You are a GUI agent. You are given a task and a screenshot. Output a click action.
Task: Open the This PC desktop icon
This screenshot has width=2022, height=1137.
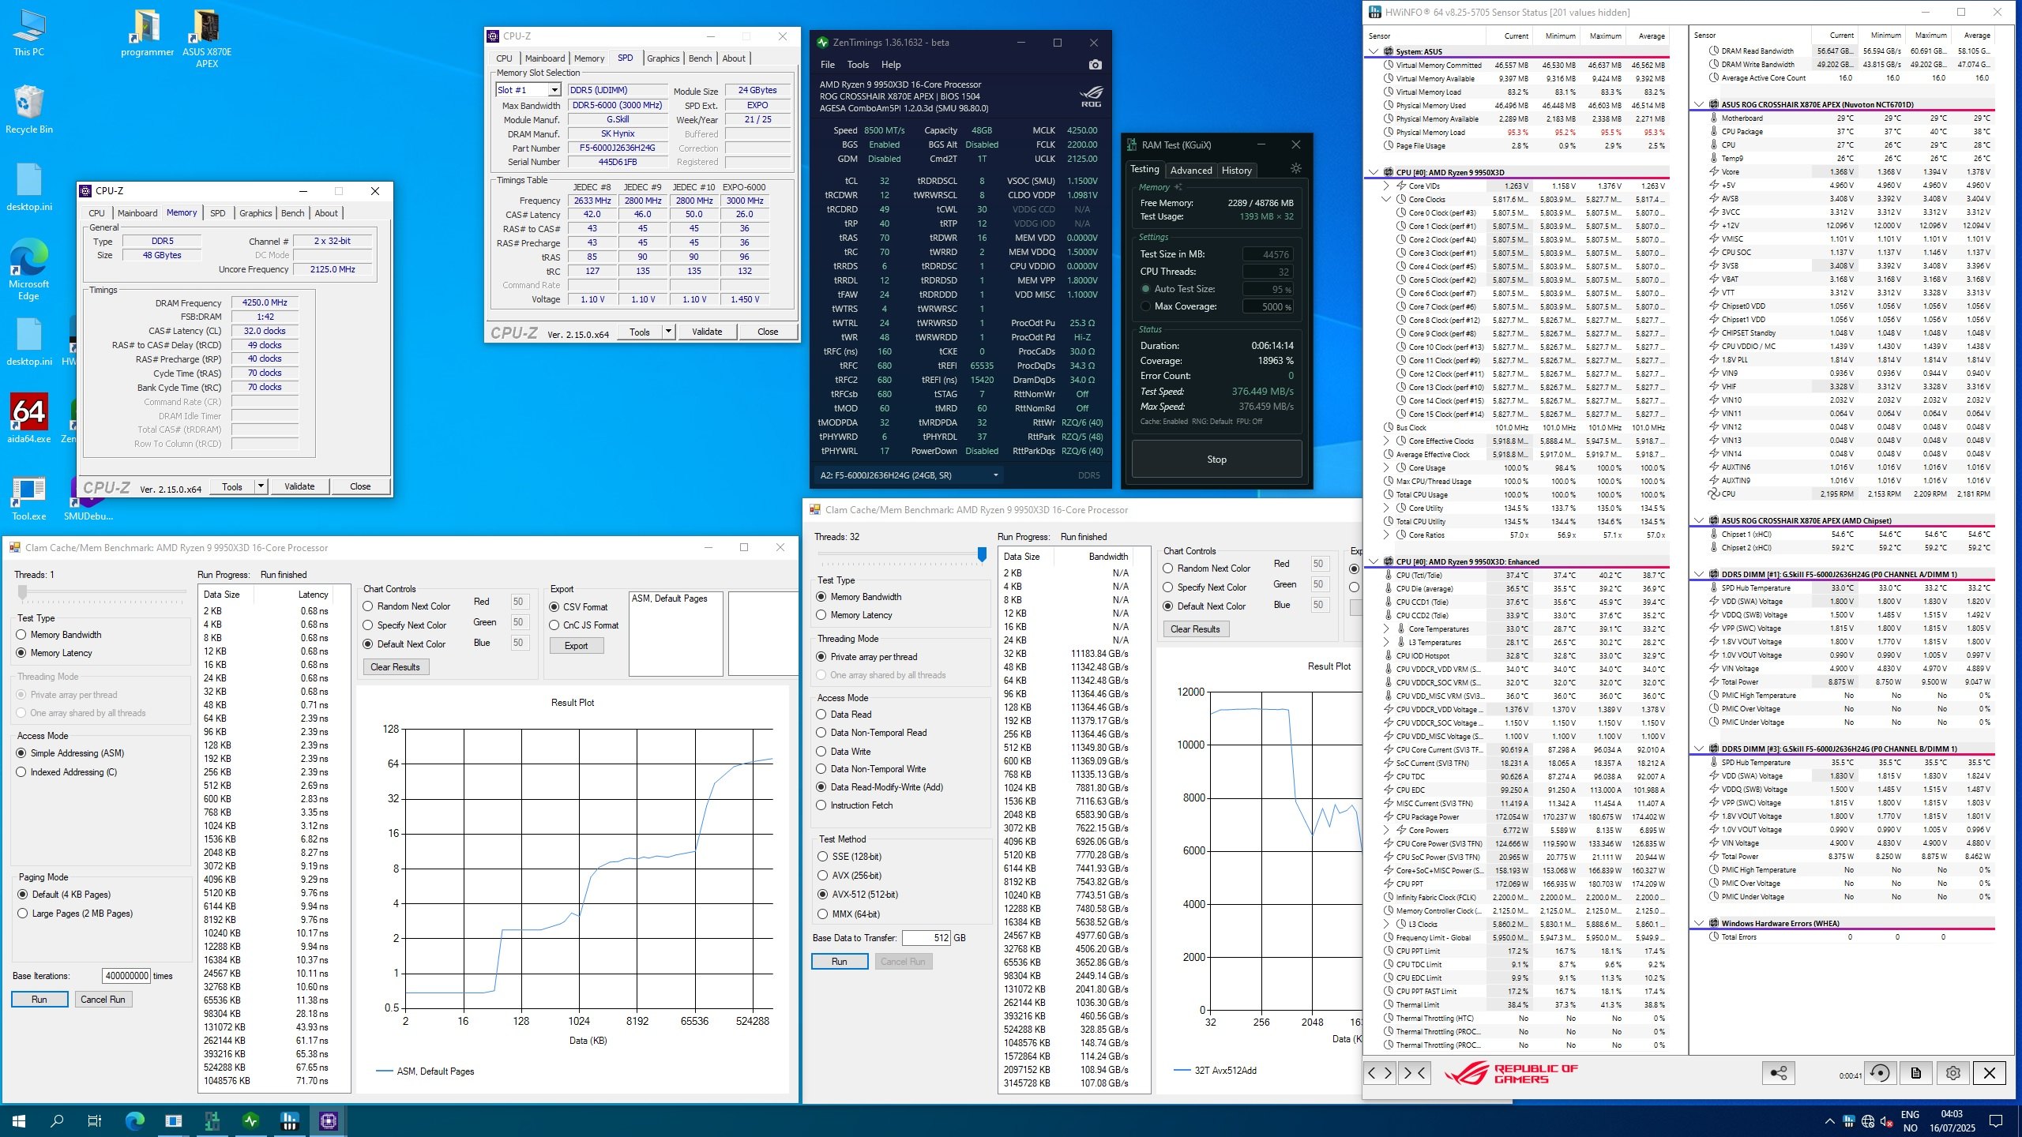(x=28, y=33)
